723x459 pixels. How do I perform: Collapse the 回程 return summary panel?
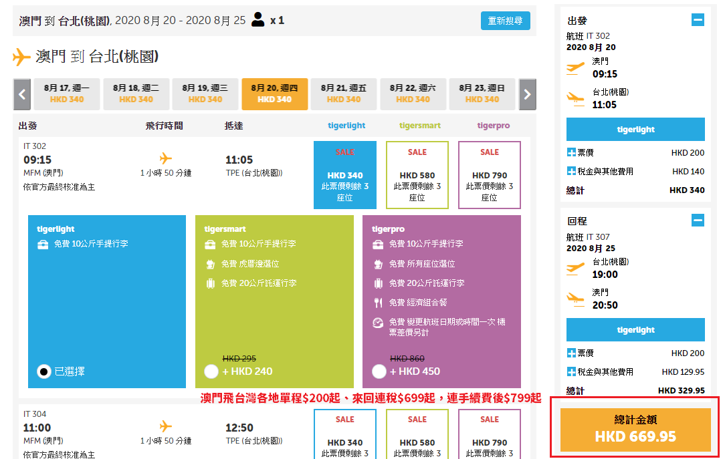point(698,220)
